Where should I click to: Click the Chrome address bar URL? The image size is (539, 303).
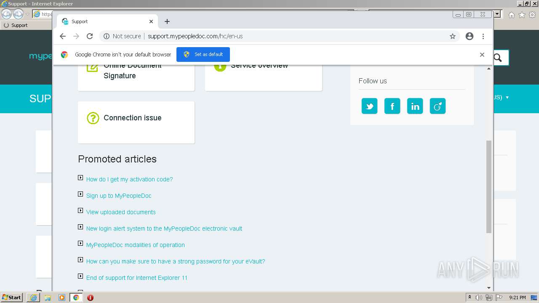(x=195, y=36)
